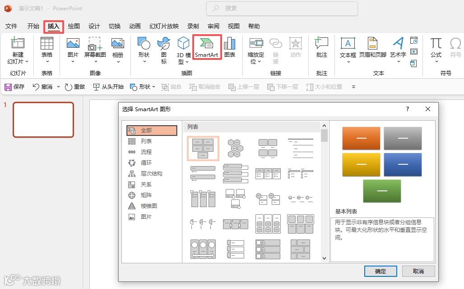Click the object insert icon in text group
The image size is (464, 289).
pyautogui.click(x=414, y=63)
